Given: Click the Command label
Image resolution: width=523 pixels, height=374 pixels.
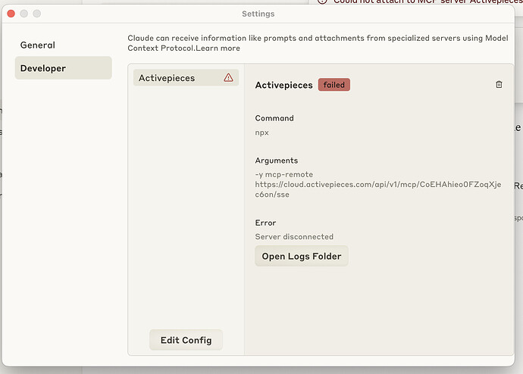Looking at the screenshot, I should pyautogui.click(x=274, y=118).
